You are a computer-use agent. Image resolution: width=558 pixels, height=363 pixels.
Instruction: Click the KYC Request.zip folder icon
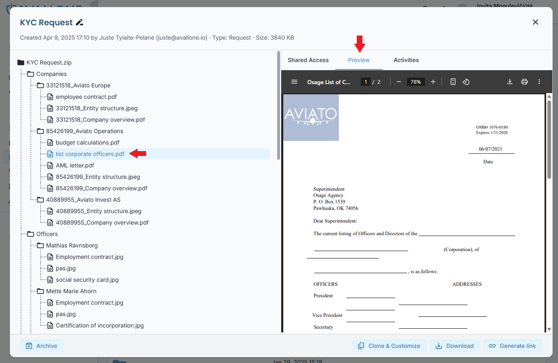pyautogui.click(x=21, y=62)
